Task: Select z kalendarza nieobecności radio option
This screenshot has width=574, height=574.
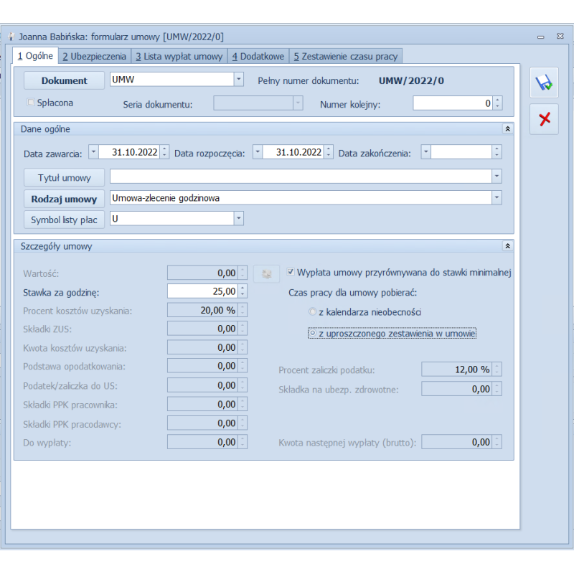Action: (311, 312)
